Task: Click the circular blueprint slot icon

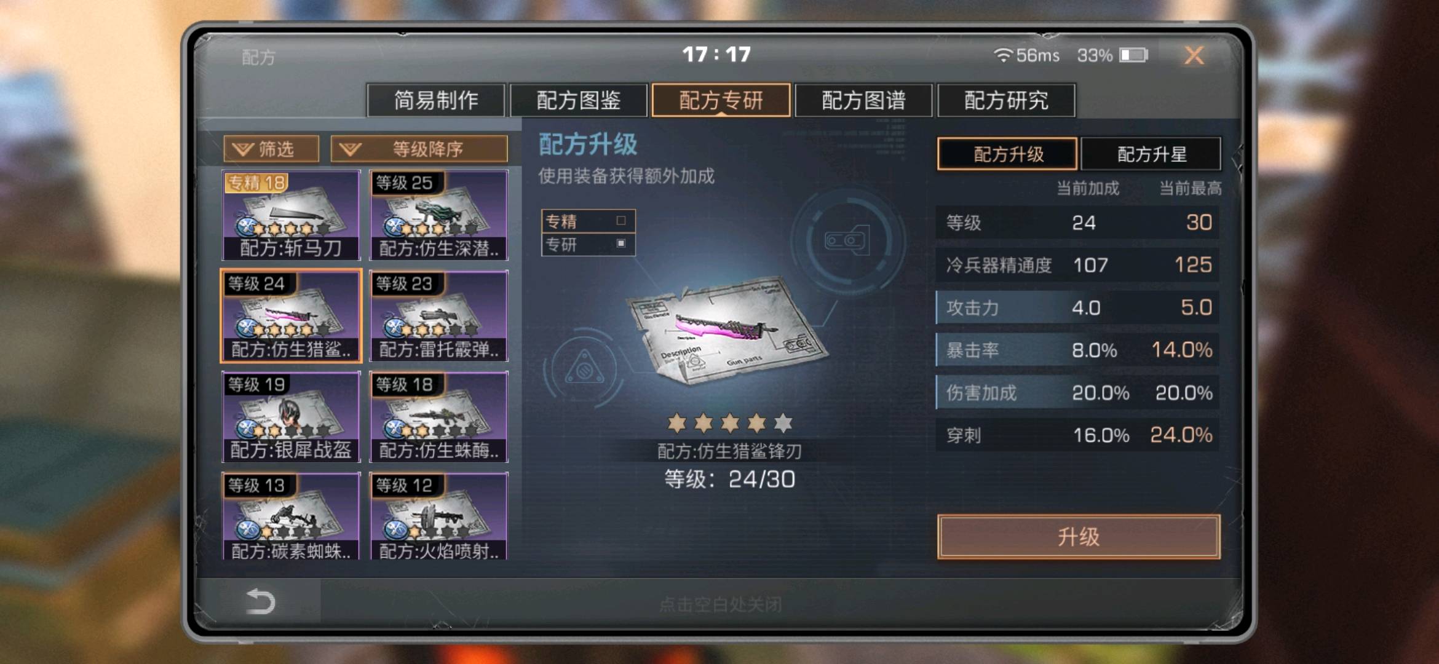Action: coord(849,240)
